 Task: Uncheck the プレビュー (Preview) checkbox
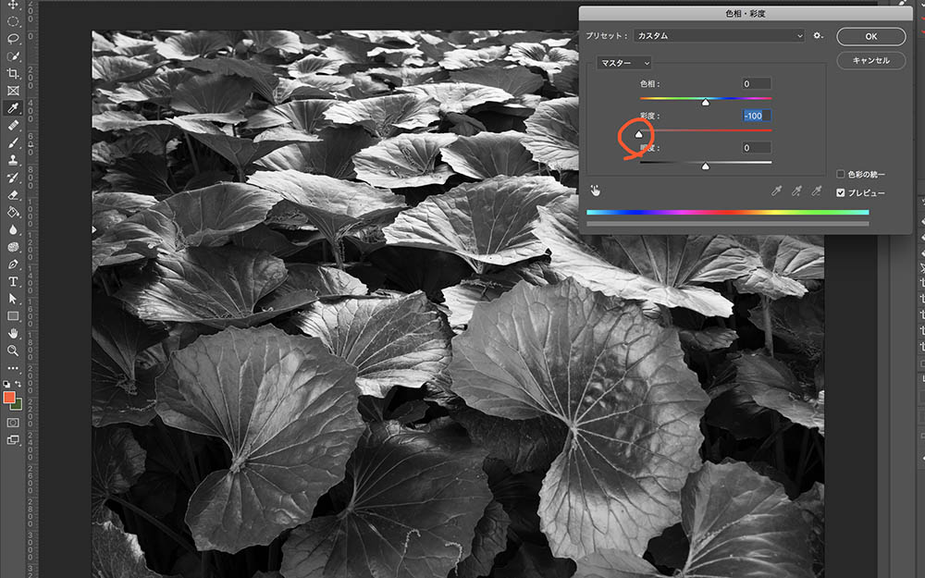tap(840, 192)
